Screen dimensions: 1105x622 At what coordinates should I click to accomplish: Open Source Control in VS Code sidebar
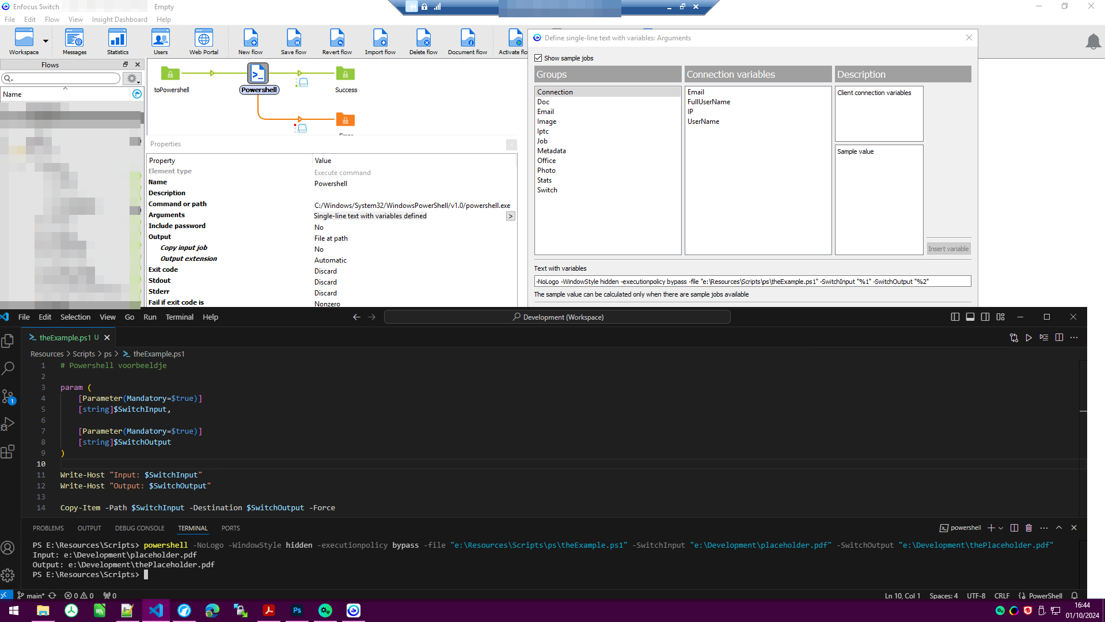point(8,396)
